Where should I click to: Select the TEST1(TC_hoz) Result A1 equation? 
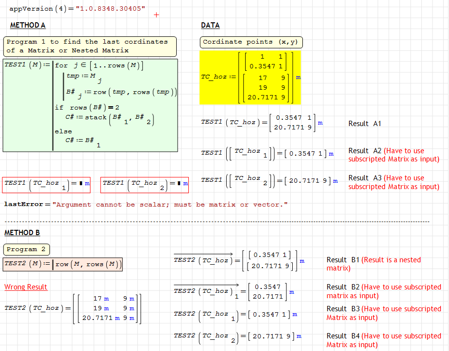coord(262,123)
